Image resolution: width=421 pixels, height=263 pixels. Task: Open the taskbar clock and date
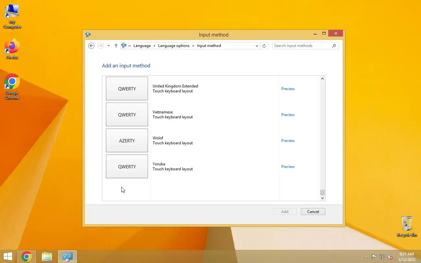coord(407,256)
